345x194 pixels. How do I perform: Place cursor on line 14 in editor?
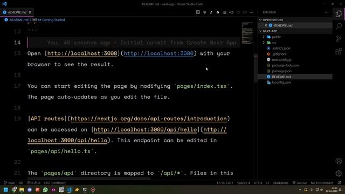coord(134,43)
